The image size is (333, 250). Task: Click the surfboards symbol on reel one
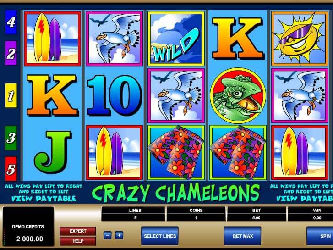pyautogui.click(x=53, y=39)
